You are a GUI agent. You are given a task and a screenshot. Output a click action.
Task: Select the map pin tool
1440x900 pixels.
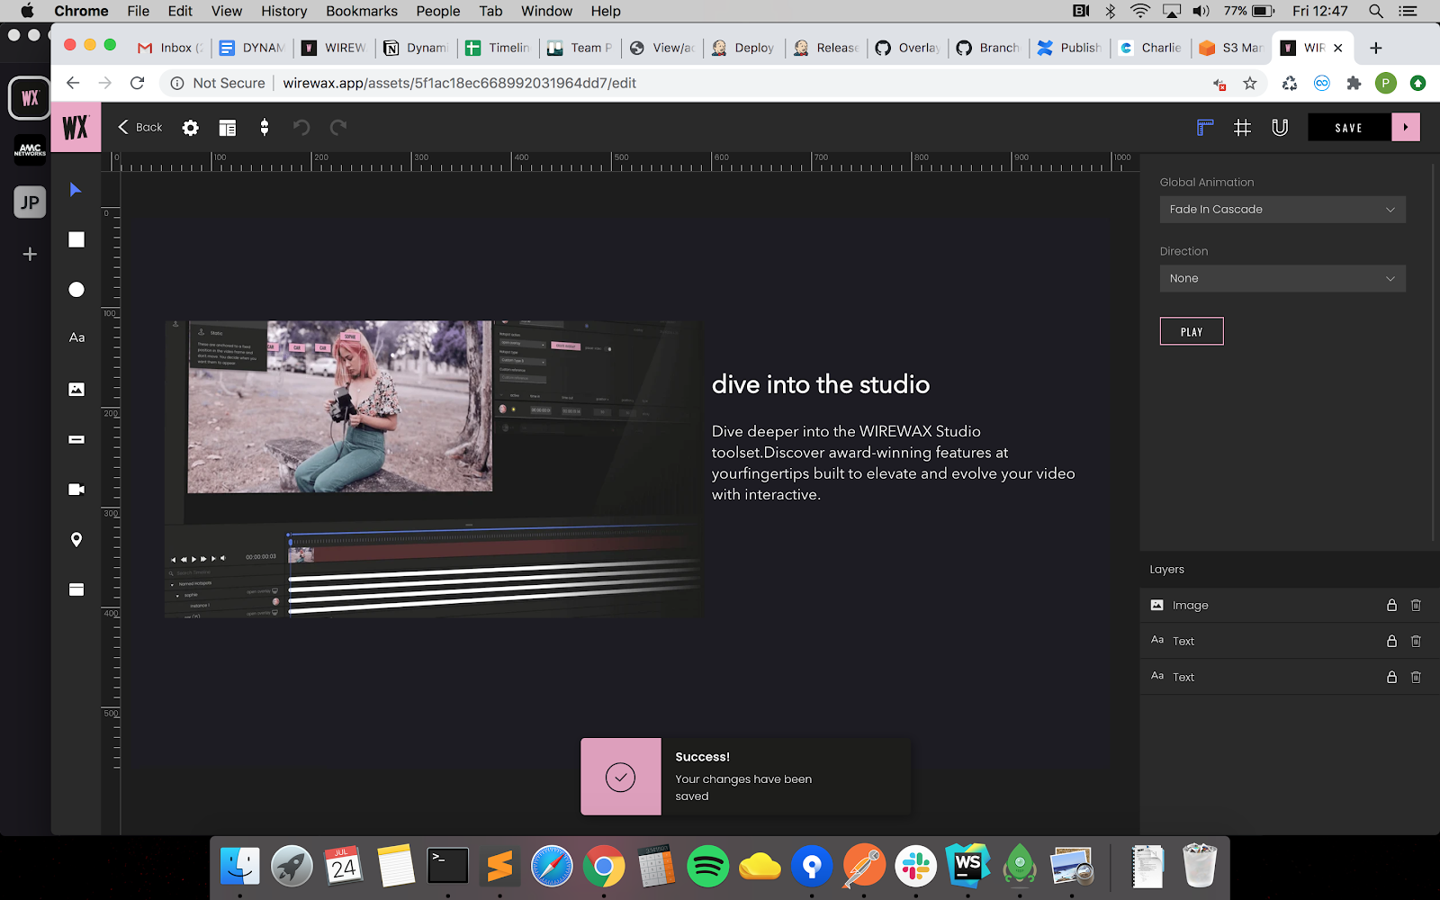(76, 539)
